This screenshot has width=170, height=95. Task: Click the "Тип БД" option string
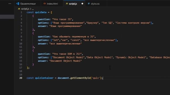click(107, 23)
